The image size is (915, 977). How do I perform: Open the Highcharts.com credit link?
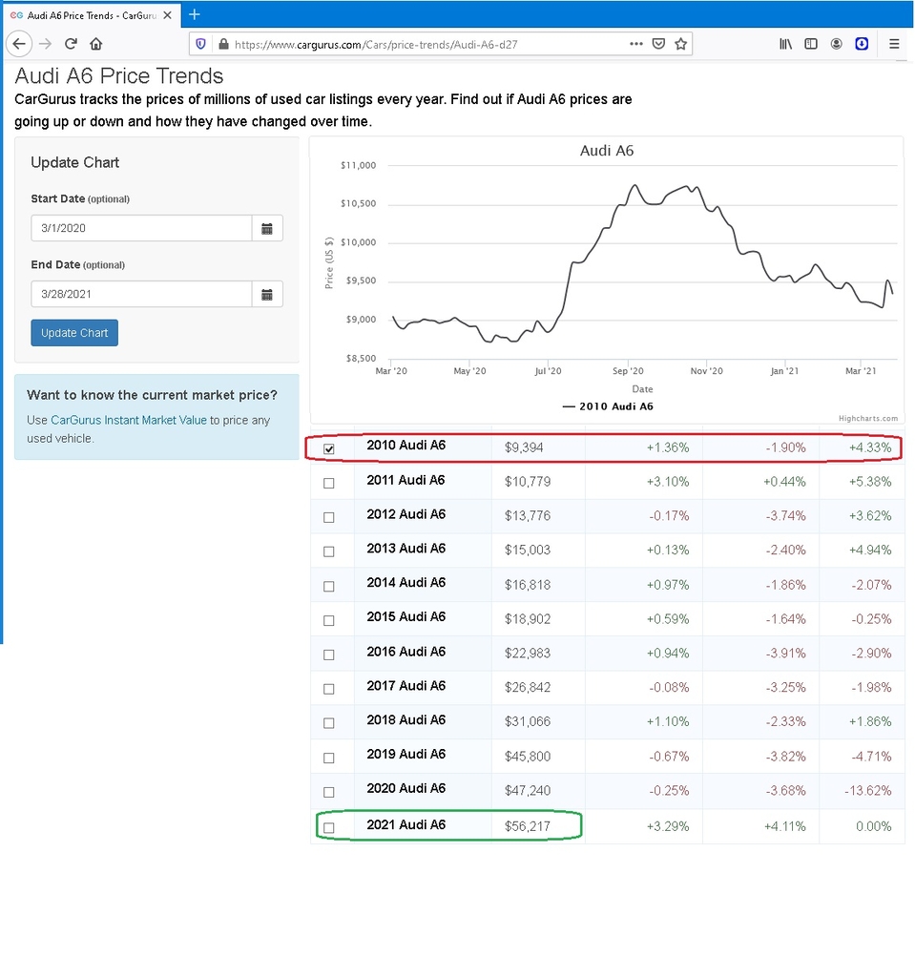coord(868,418)
